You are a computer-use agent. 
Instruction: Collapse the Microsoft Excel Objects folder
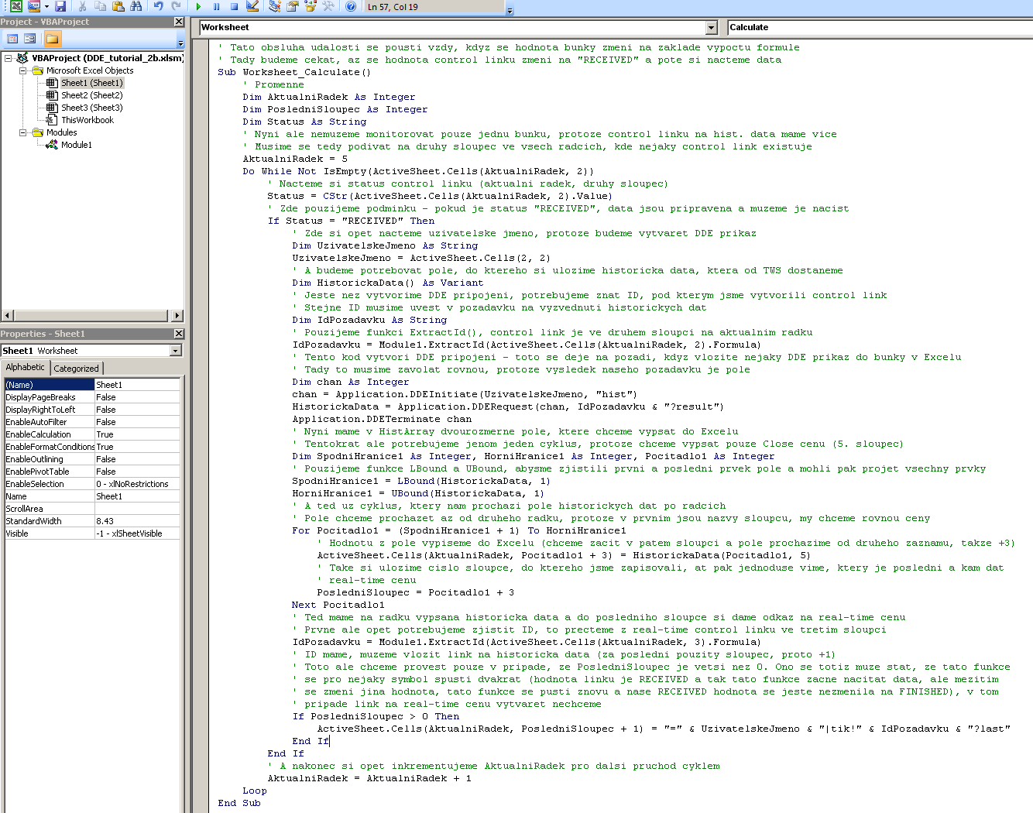click(x=23, y=70)
